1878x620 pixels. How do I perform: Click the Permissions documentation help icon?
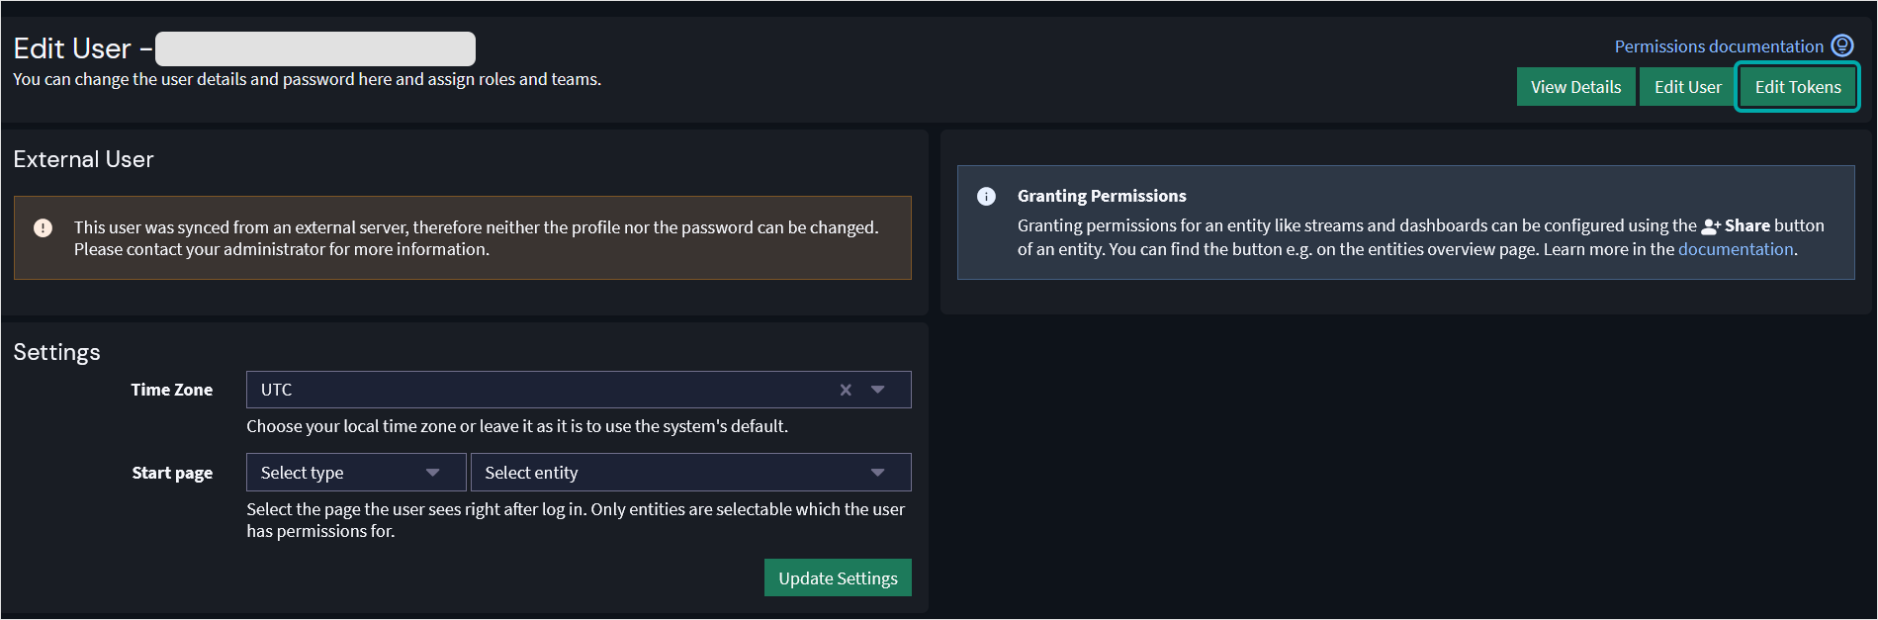pyautogui.click(x=1841, y=44)
